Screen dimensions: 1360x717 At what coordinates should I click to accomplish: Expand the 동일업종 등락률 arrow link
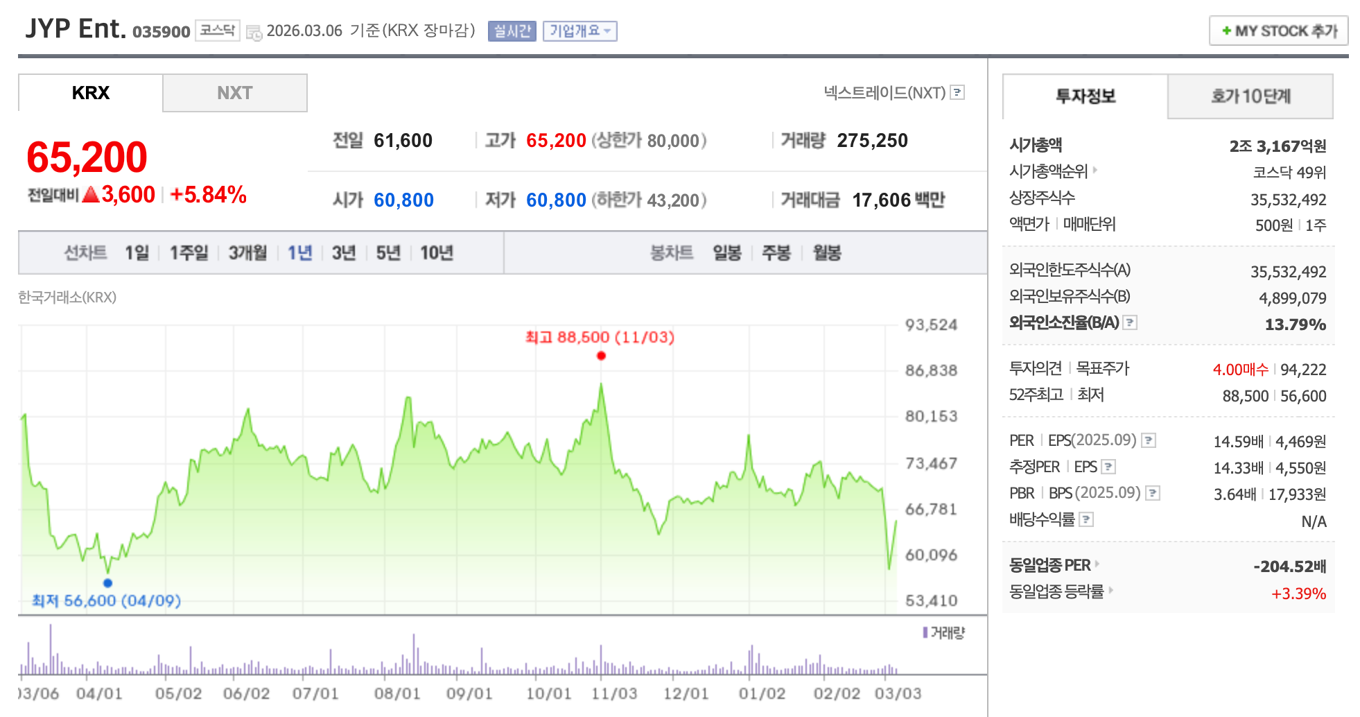[1110, 590]
